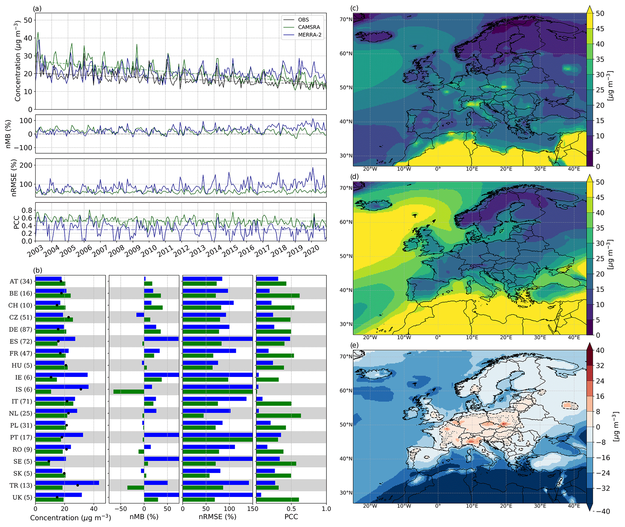Click the 2010 label on the time axis
Screen dimensions: 625x527
[149, 251]
